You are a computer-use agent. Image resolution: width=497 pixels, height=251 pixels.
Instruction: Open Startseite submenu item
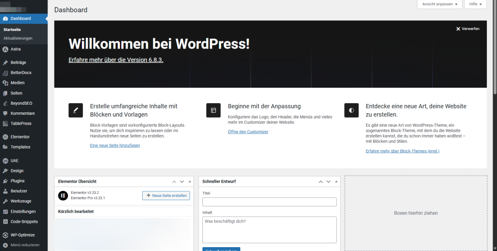12,30
